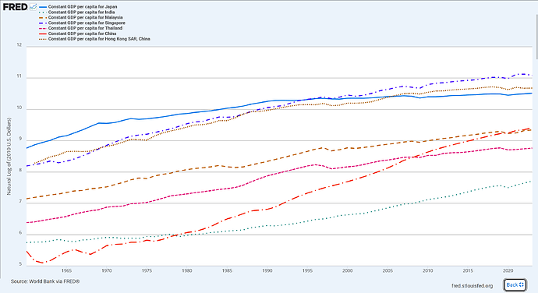Click the 2020 x-axis label

(x=508, y=270)
